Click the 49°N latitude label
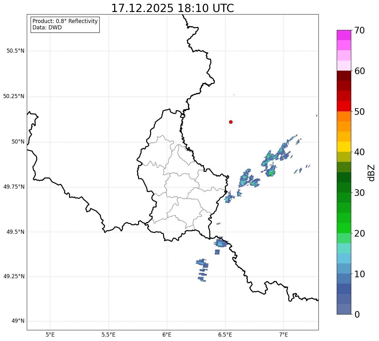This screenshot has width=379, height=341. [18, 321]
